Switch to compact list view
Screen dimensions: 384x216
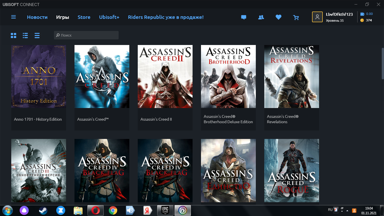coord(37,35)
